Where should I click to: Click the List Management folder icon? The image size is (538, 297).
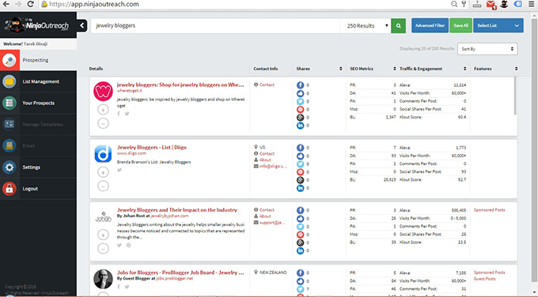(9, 81)
